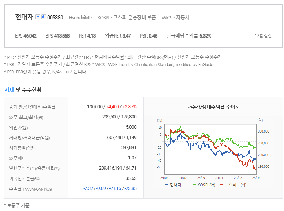Click the 52주 최고/최저(원) row label
Image resolution: width=284 pixels, height=211 pixels.
(x=26, y=117)
